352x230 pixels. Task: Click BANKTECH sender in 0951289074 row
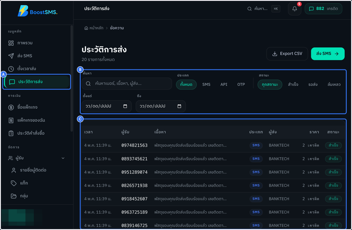[x=279, y=172]
